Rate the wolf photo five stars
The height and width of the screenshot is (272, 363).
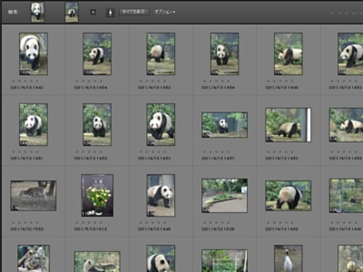[x=37, y=223]
